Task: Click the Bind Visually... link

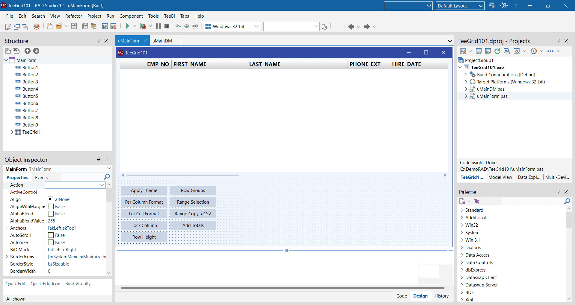Action: [x=79, y=284]
